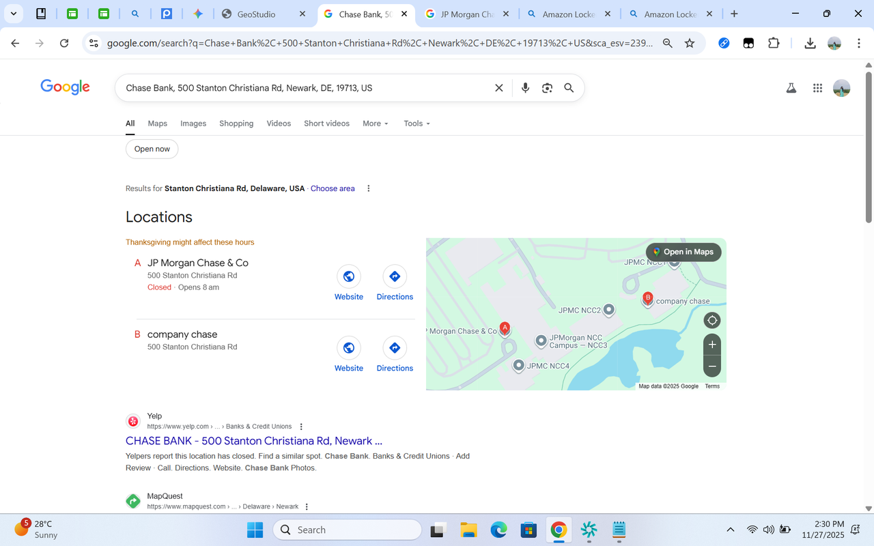View site information icon in address bar
Viewport: 874px width, 546px height.
(x=94, y=43)
